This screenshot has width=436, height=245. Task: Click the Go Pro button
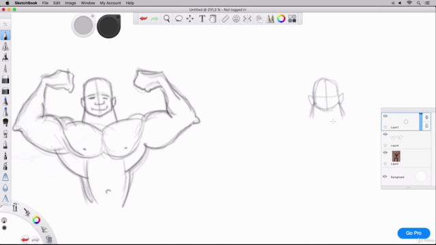(x=414, y=233)
